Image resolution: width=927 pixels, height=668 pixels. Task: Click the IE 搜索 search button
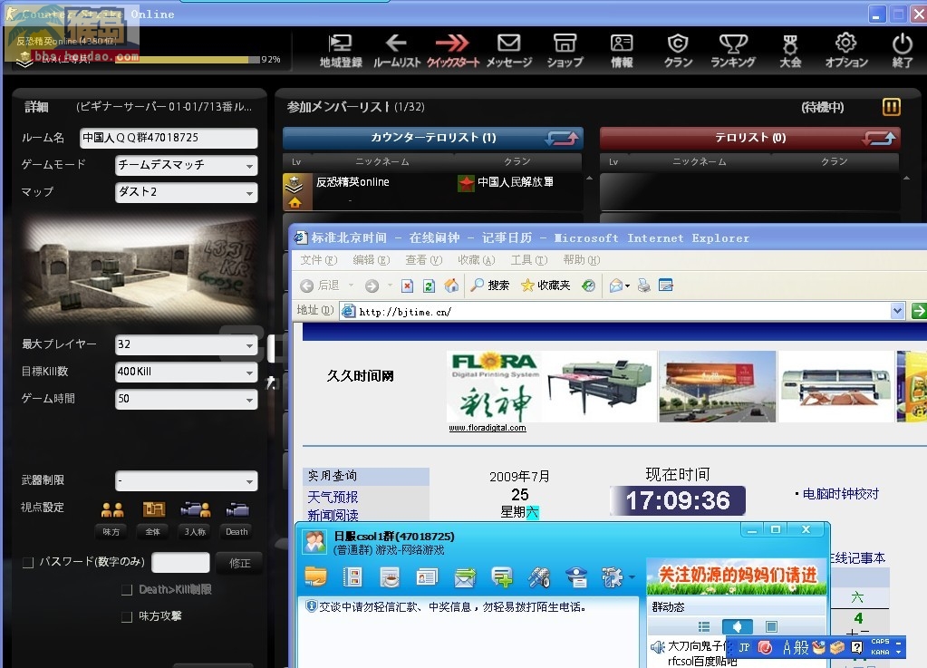pyautogui.click(x=490, y=286)
